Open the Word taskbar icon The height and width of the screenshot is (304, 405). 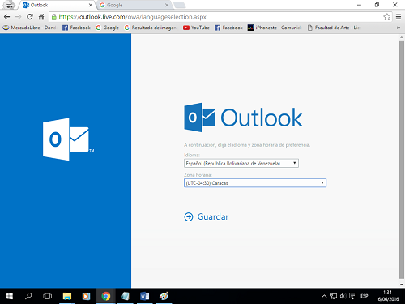pyautogui.click(x=144, y=296)
